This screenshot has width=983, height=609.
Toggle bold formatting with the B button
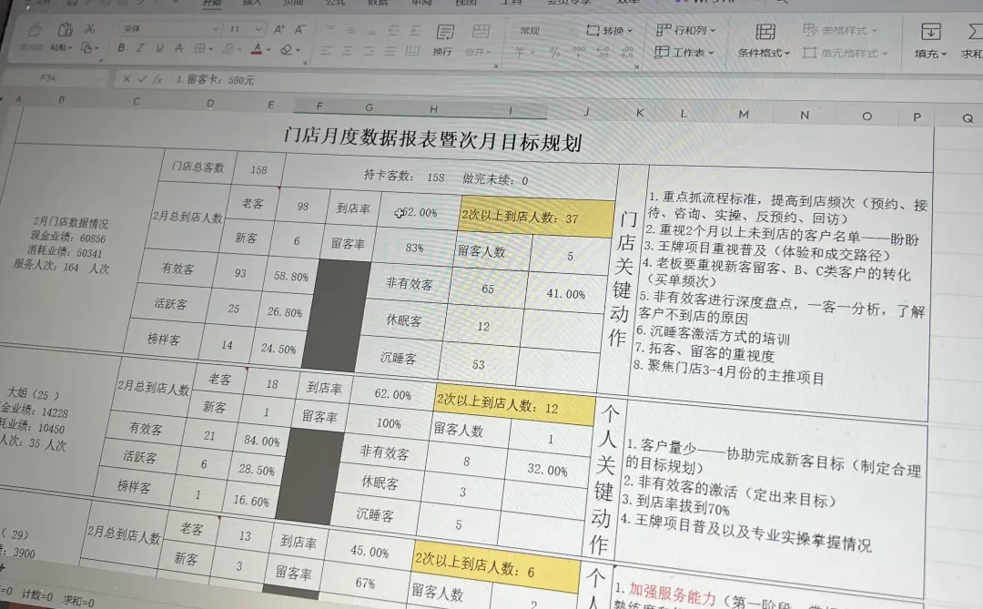click(121, 48)
